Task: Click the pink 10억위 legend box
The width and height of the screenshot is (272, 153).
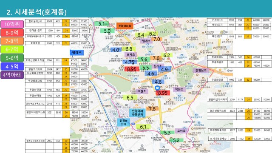Action: tap(12, 24)
